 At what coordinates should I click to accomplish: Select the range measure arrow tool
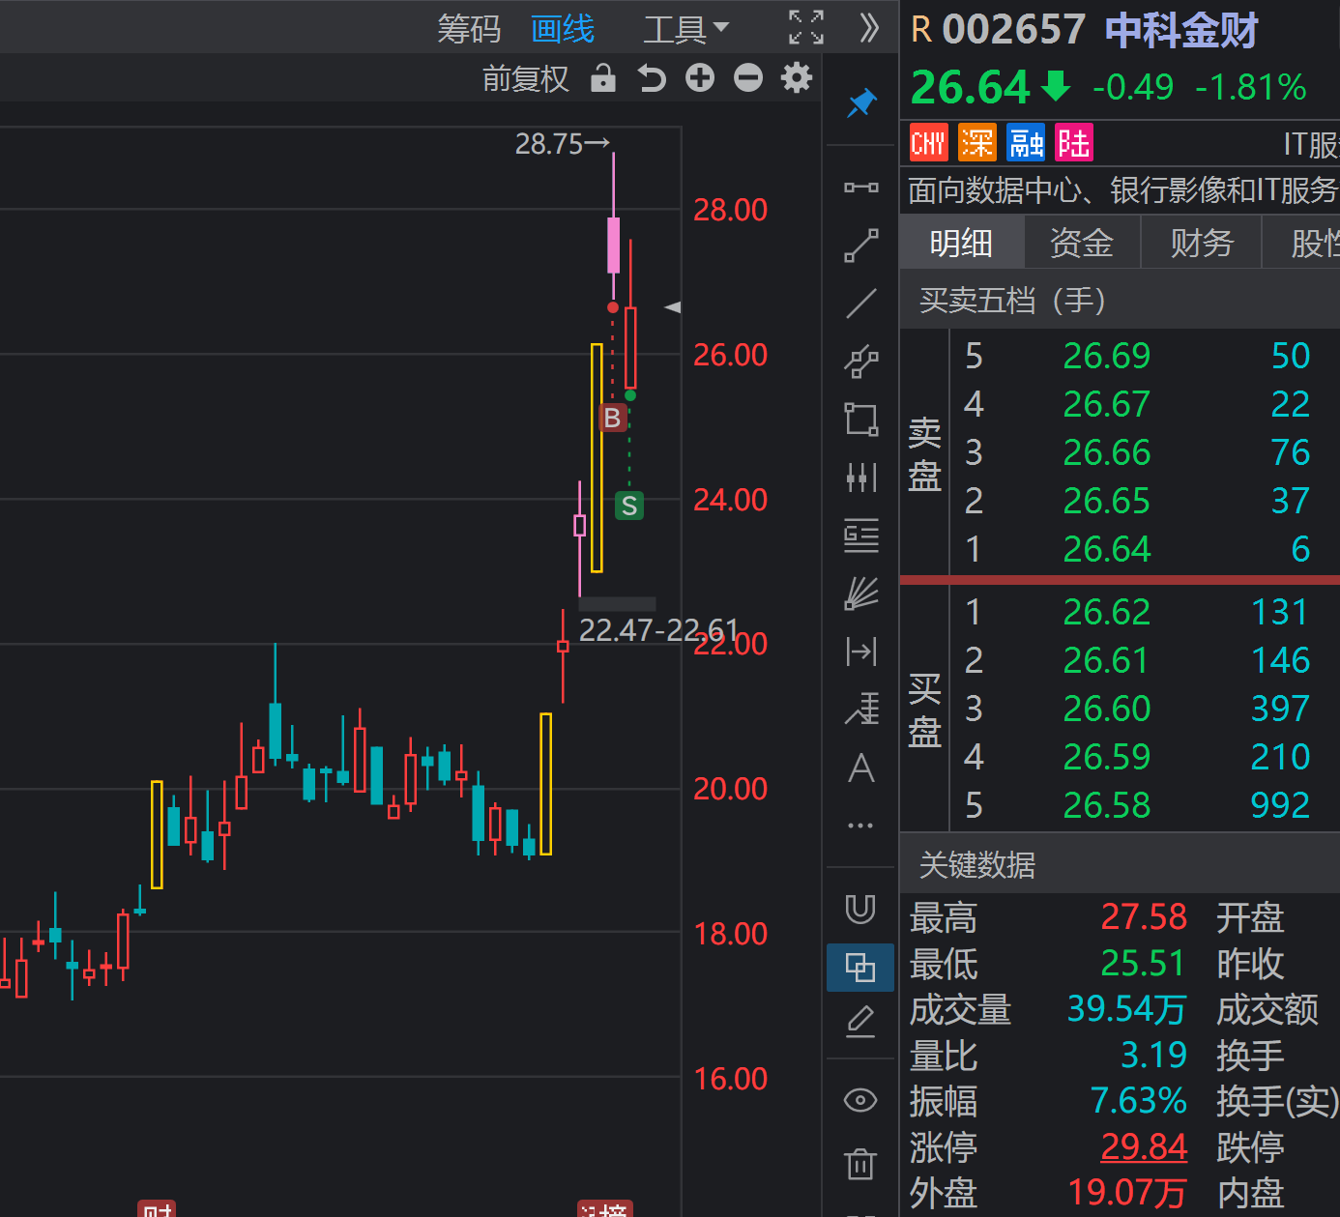[x=860, y=652]
